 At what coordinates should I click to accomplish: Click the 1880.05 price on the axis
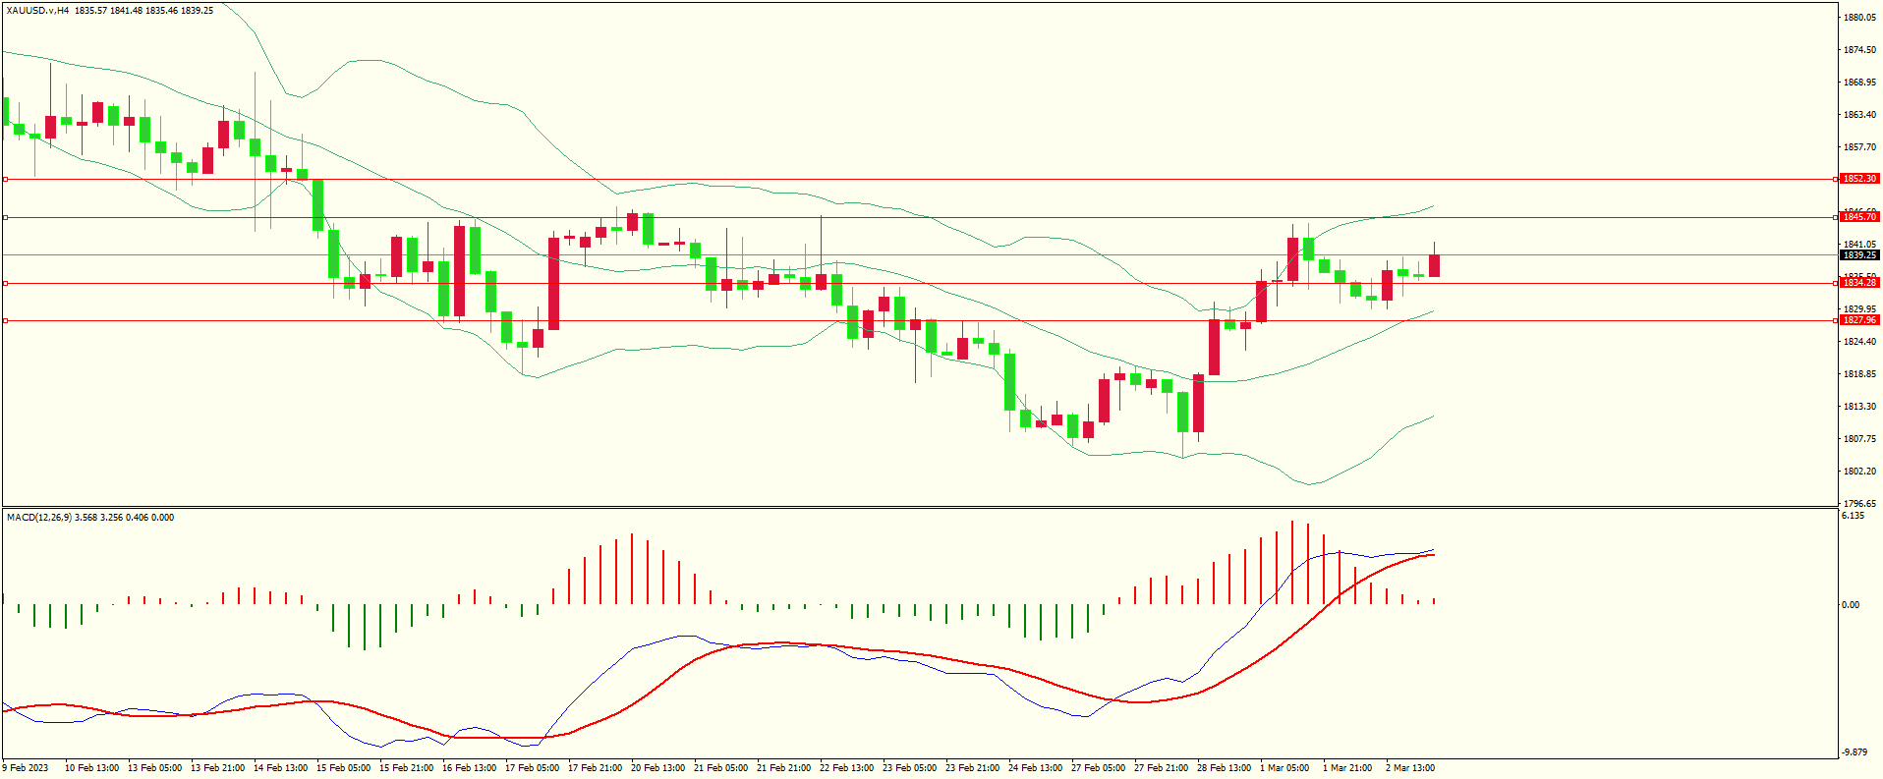tap(1859, 18)
